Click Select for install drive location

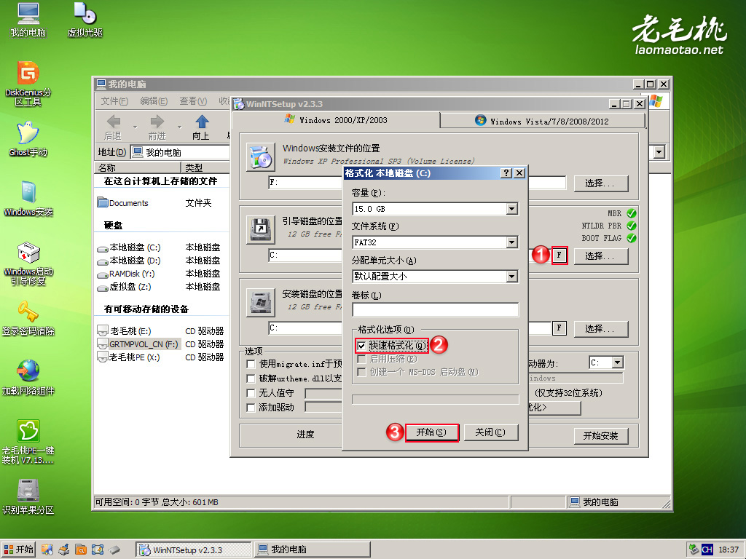click(601, 329)
